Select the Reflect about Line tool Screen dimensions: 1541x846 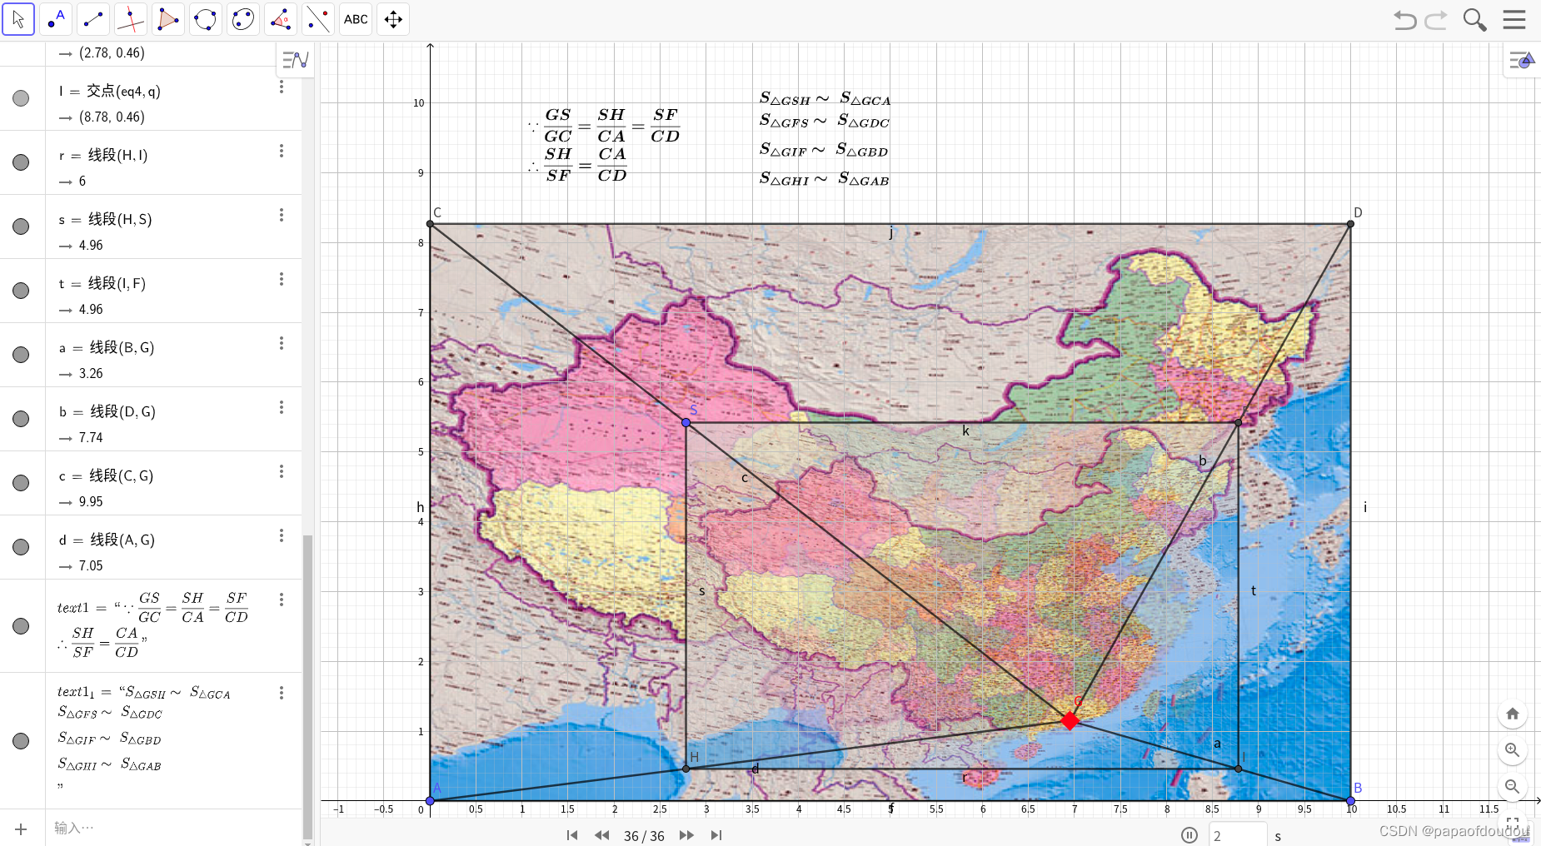coord(318,19)
